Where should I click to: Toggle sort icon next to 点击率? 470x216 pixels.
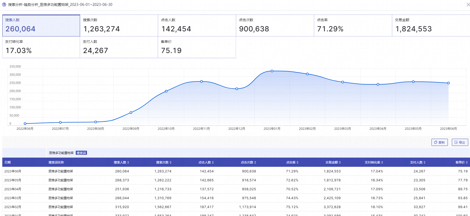point(298,162)
